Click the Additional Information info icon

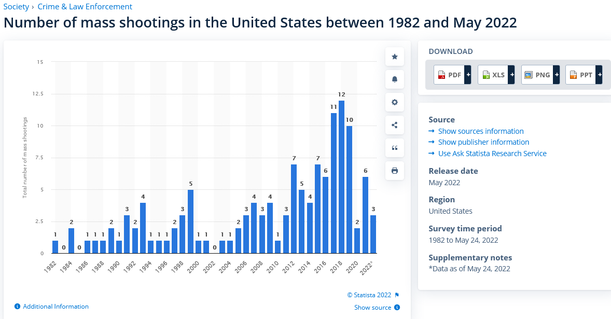[x=17, y=307]
